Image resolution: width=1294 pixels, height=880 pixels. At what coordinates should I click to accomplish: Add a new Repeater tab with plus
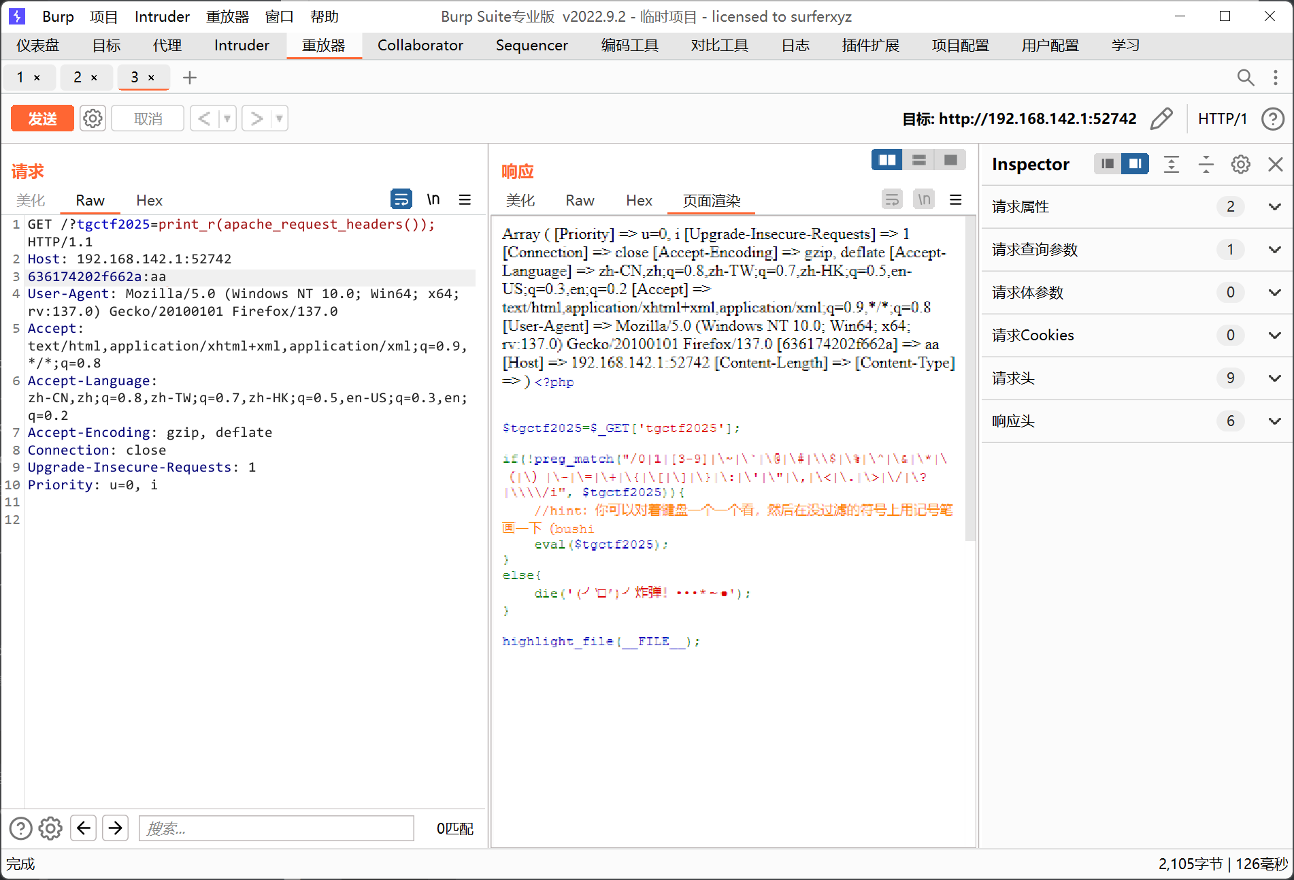pos(190,78)
